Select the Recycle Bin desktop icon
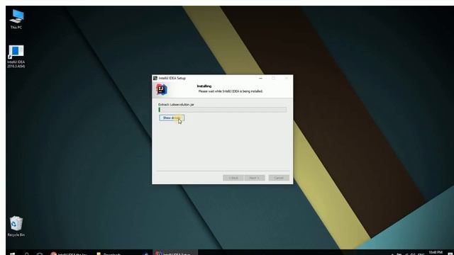Screen dimensions: 454x255 [x=16, y=227]
